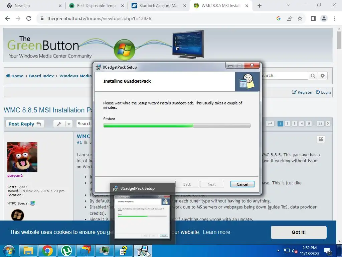Viewport: 342px width, 257px height.
Task: Expand topic tools dropdown arrow
Action: click(x=69, y=124)
